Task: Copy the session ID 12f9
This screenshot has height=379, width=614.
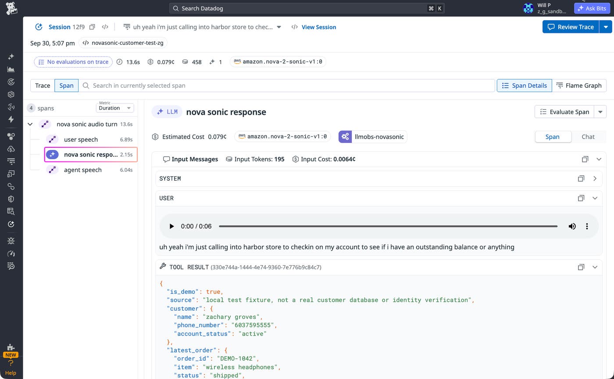Action: point(92,27)
